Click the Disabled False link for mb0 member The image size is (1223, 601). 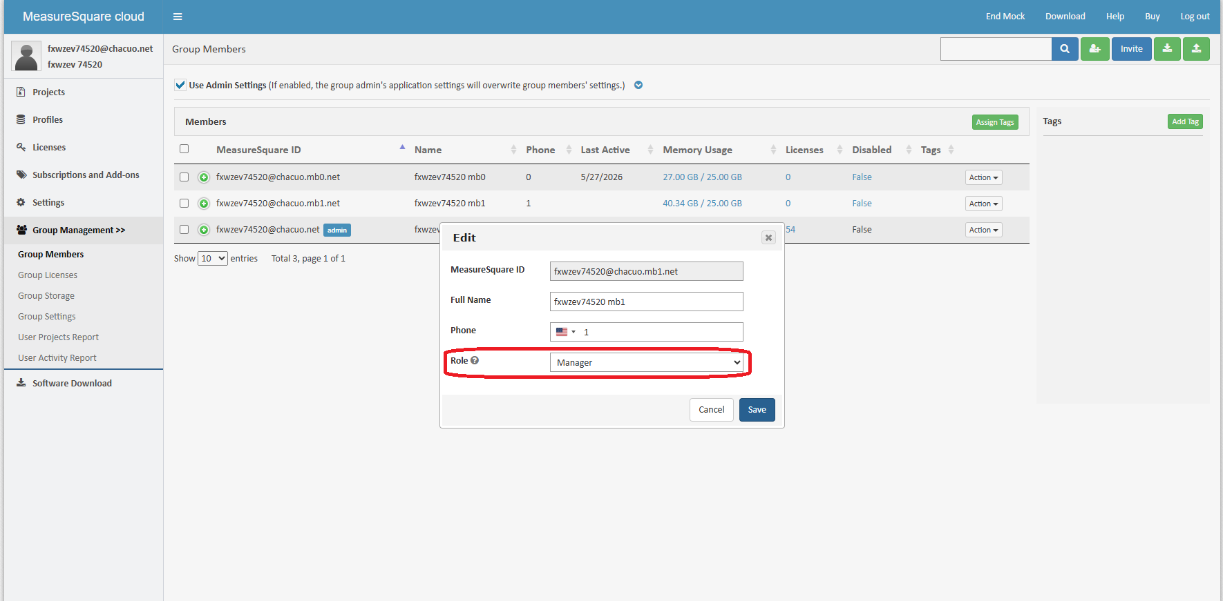862,177
